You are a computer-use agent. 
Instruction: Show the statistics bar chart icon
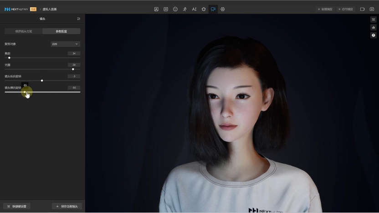point(374,27)
